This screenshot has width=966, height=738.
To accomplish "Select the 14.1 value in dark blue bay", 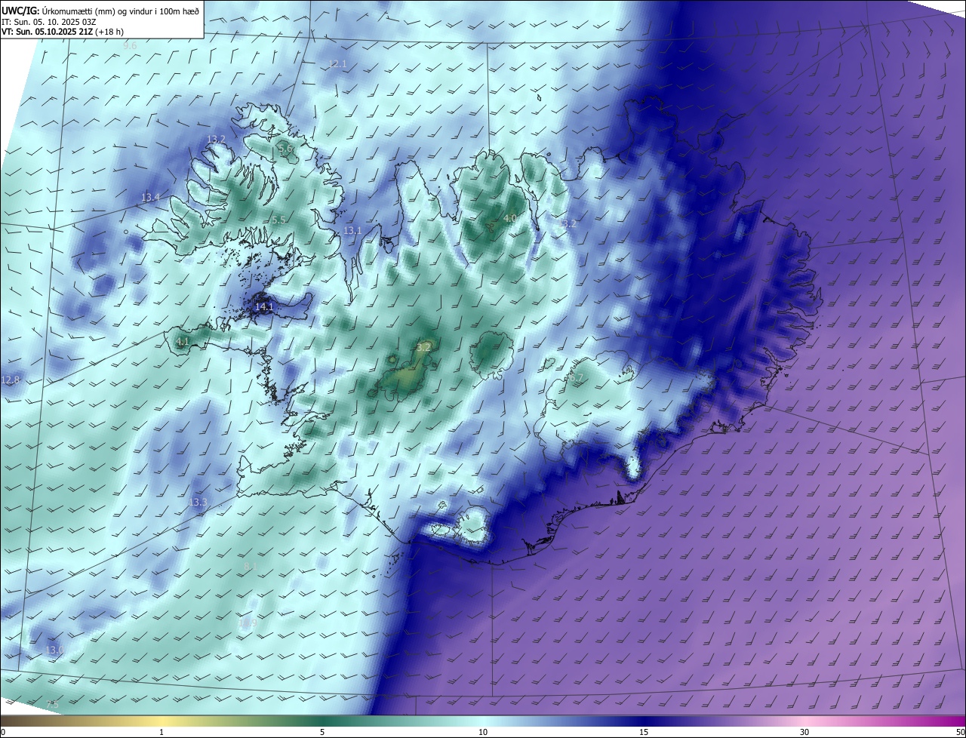I will click(x=264, y=307).
